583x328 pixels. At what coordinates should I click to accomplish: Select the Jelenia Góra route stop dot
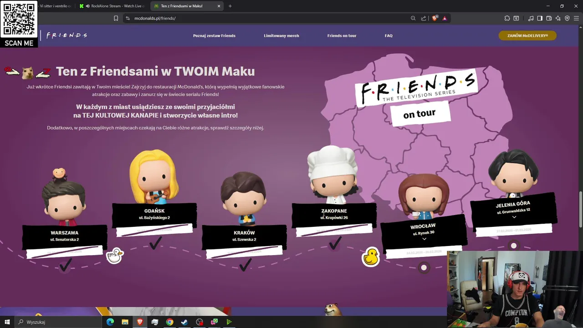pos(514,246)
